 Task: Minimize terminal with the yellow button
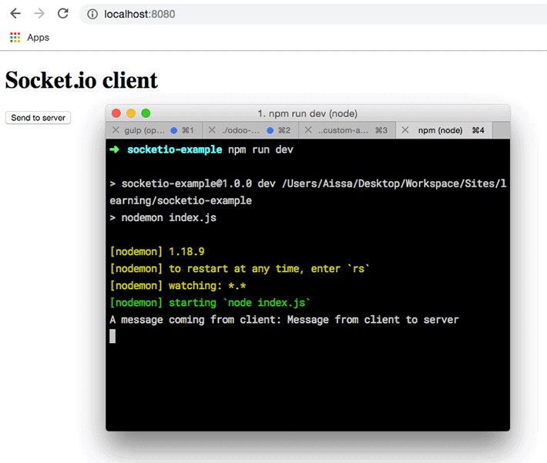click(131, 113)
